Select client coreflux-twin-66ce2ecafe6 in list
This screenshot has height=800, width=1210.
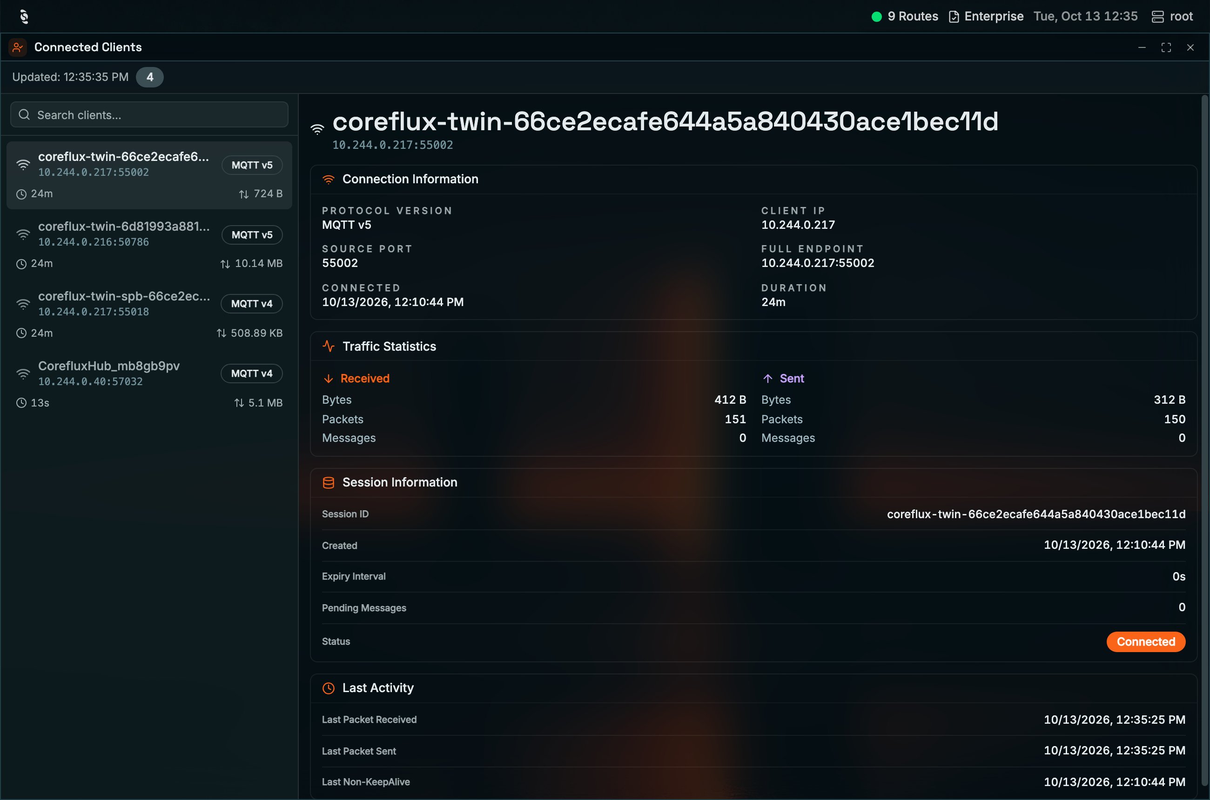pos(149,175)
